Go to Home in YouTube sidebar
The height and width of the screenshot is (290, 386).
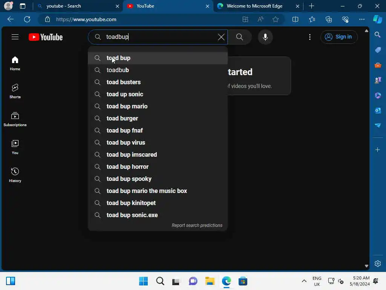point(15,63)
